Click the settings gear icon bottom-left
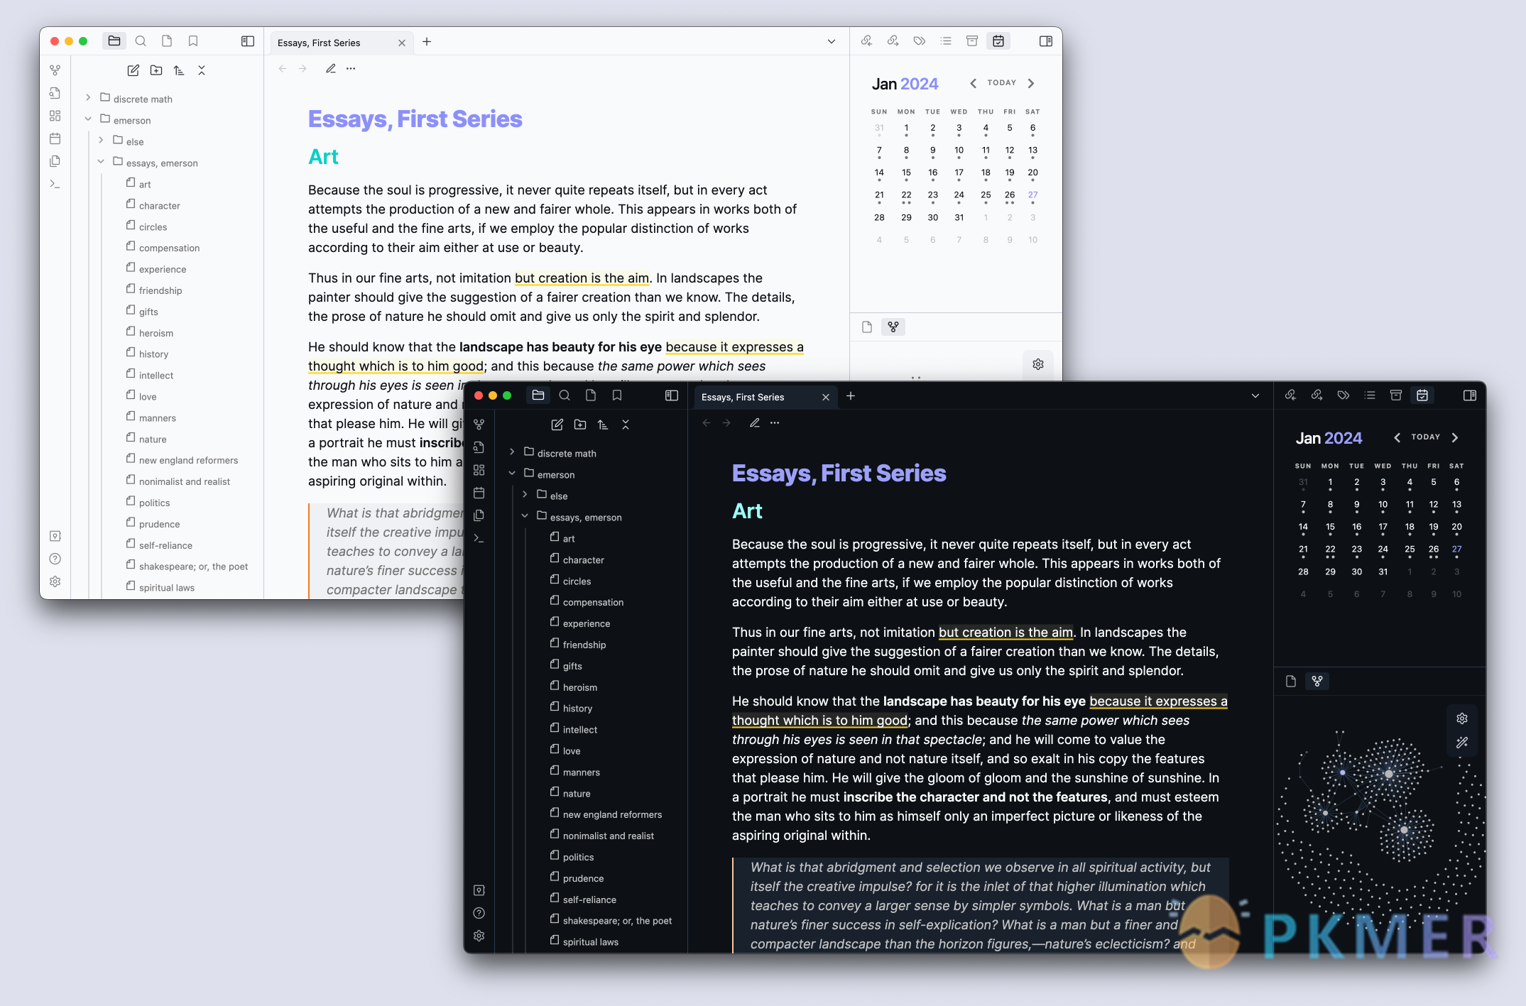This screenshot has height=1006, width=1526. pos(54,581)
